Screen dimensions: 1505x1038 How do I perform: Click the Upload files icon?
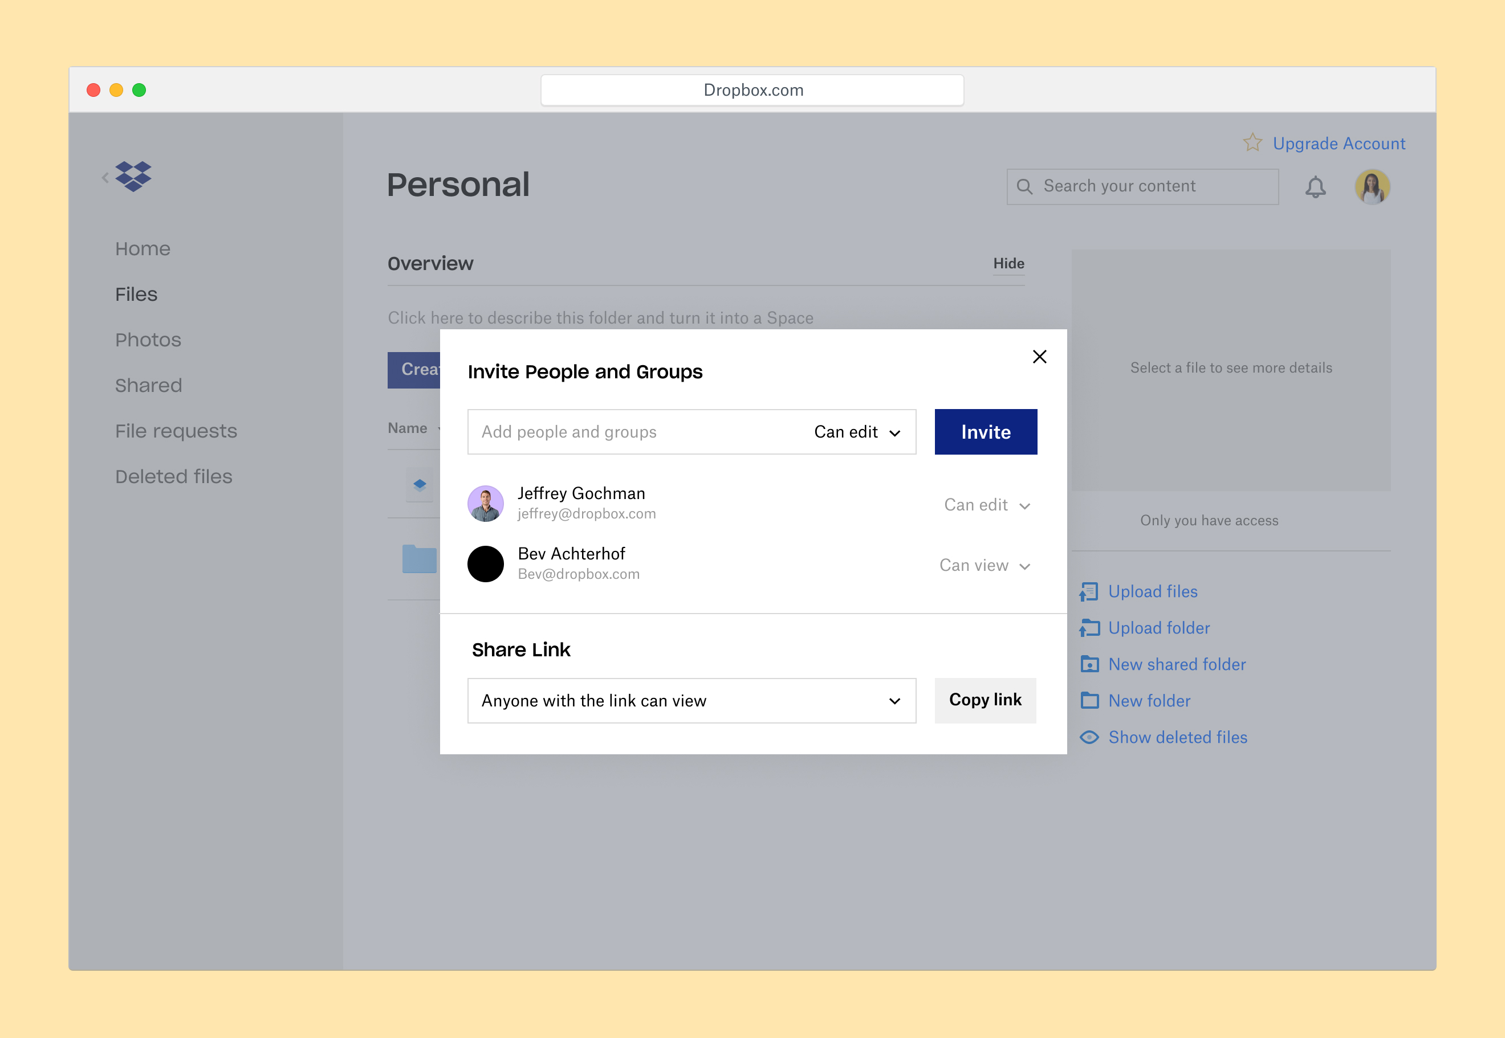[x=1089, y=591]
